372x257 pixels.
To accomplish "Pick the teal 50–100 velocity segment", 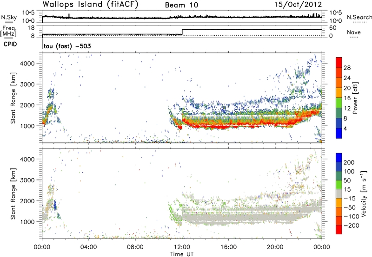I will (x=339, y=176).
